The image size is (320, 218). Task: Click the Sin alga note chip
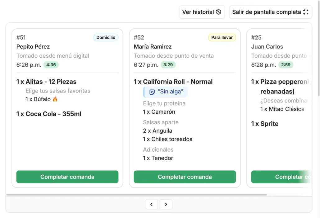coord(165,92)
